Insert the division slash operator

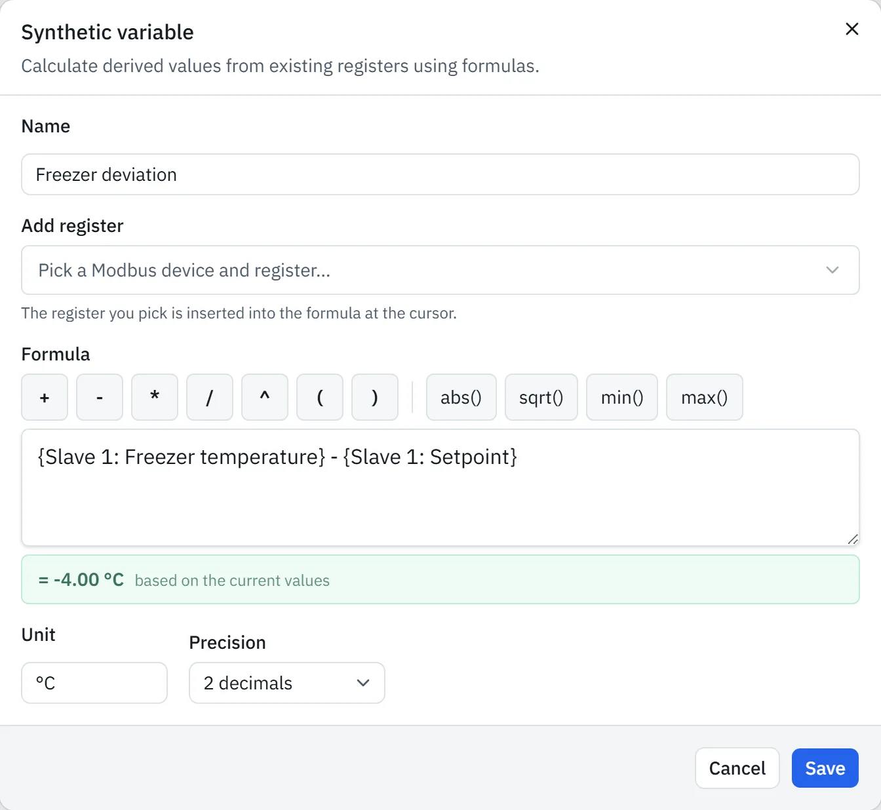point(210,397)
